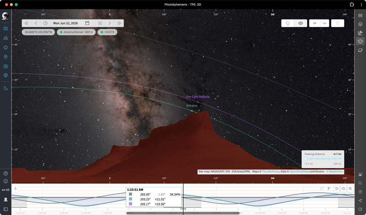The height and width of the screenshot is (215, 366).
Task: Click the image frame icon in right sidebar
Action: point(360,175)
